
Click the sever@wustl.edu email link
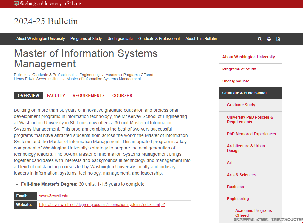click(53, 196)
